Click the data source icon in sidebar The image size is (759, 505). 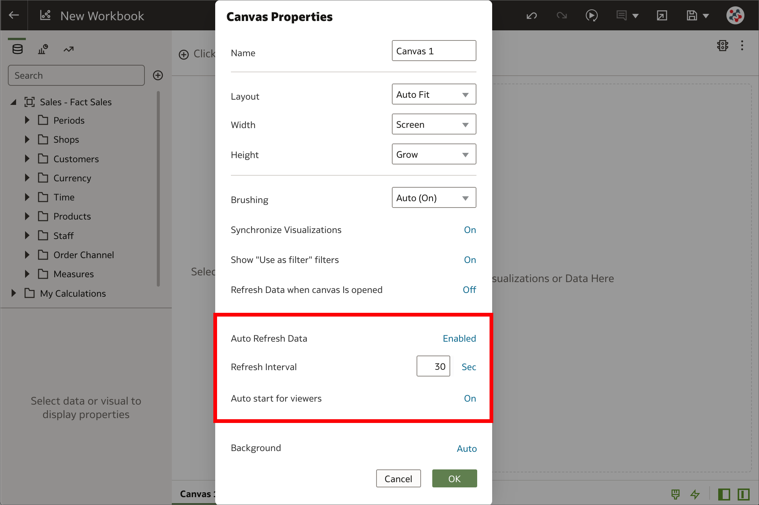coord(18,49)
